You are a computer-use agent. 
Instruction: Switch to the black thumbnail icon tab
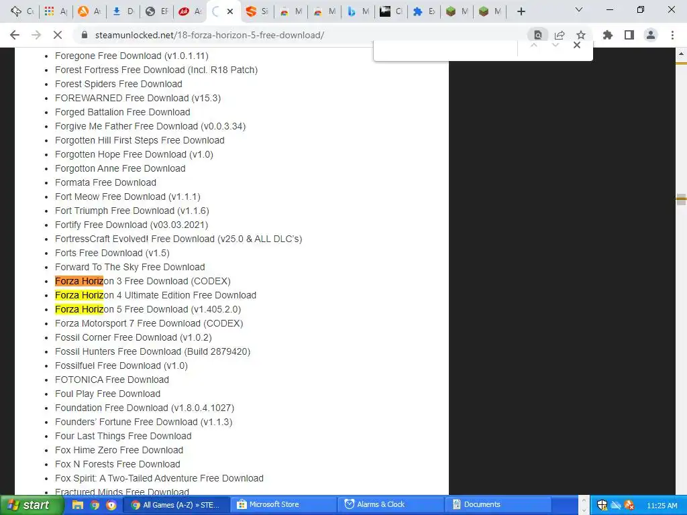[391, 11]
